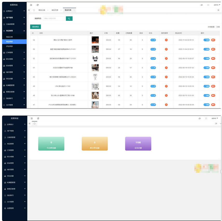Expand 设置管理 menu in dashboard window
Screen dimensions: 222x221
click(15, 208)
